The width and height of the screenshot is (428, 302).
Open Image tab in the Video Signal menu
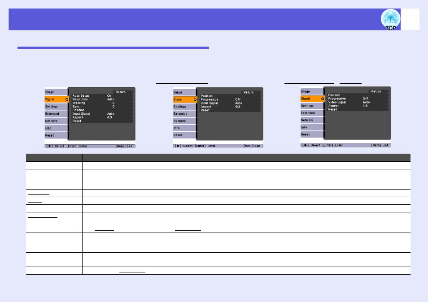pos(312,91)
